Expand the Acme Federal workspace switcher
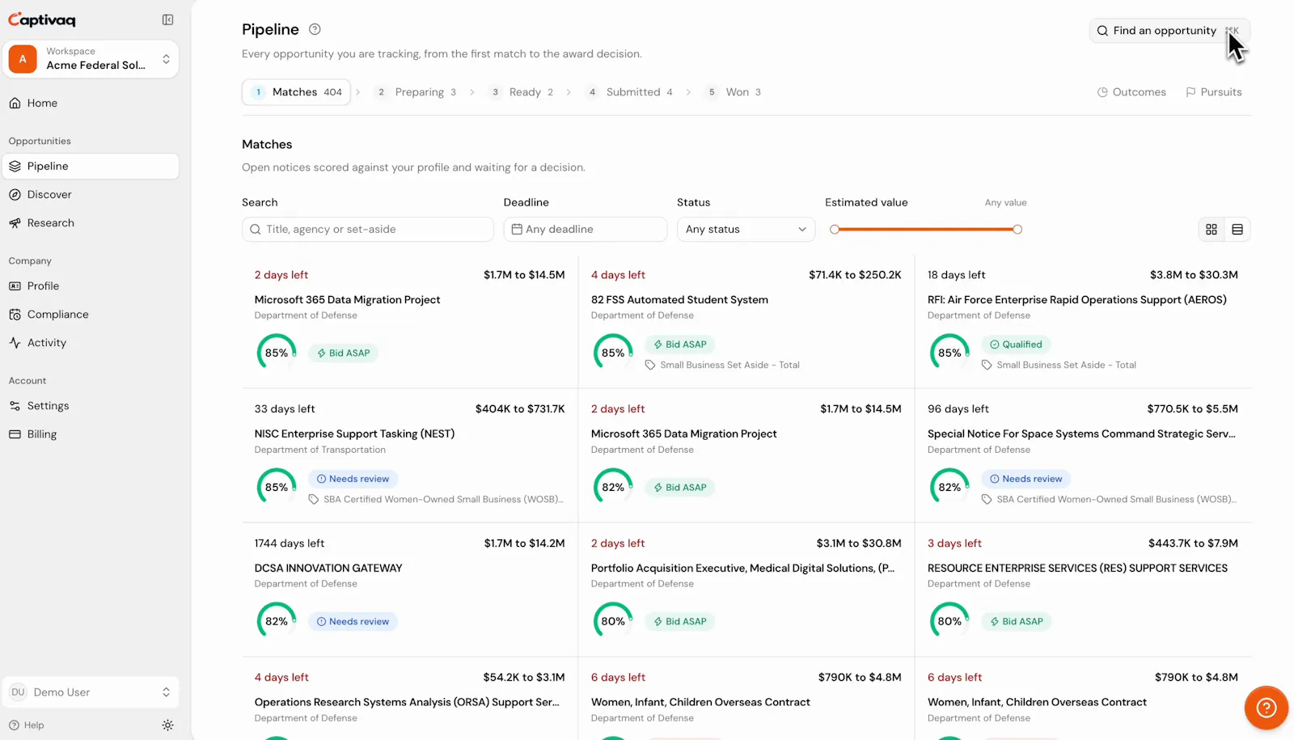 coord(91,59)
